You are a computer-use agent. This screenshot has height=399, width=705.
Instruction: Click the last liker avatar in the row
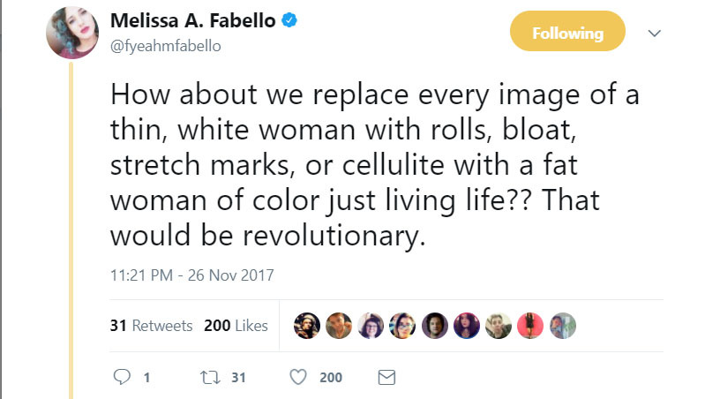(563, 326)
